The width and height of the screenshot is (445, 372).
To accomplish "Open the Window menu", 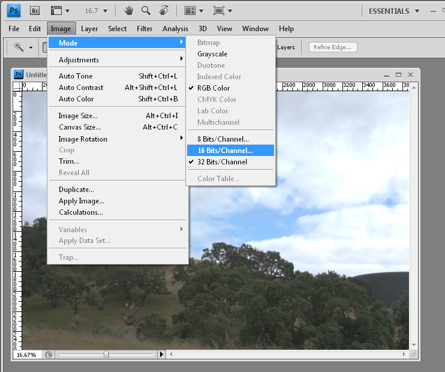I will pos(255,29).
